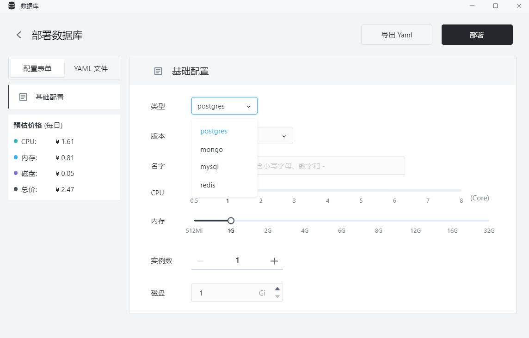
Task: Click the 导出 Yaml button
Action: [397, 35]
